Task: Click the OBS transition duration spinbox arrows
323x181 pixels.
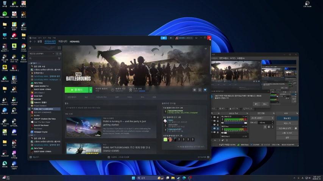Action: (x=273, y=123)
